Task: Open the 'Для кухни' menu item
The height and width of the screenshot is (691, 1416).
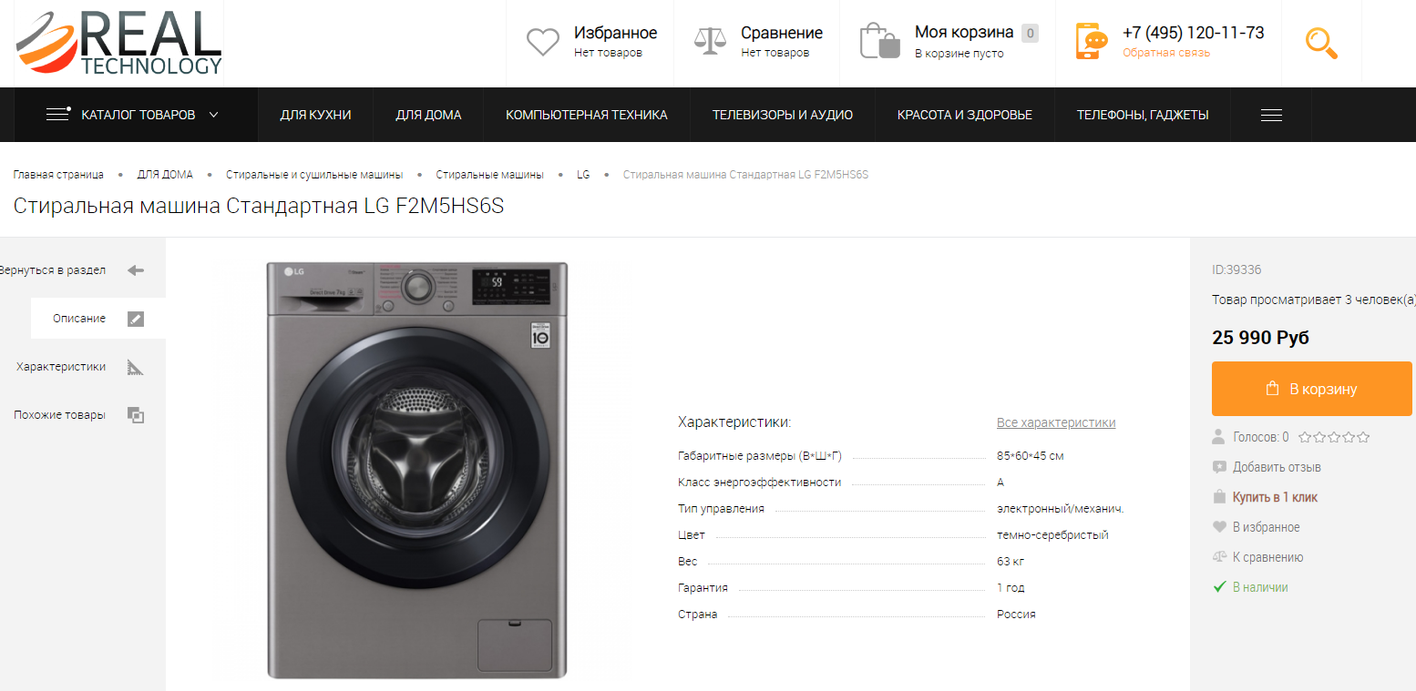Action: coord(315,115)
